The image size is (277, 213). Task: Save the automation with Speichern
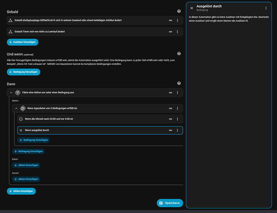click(x=170, y=203)
